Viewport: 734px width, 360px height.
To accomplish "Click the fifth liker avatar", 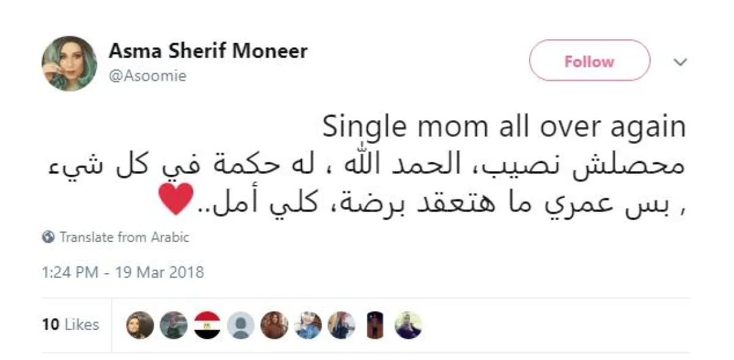I will (x=274, y=325).
